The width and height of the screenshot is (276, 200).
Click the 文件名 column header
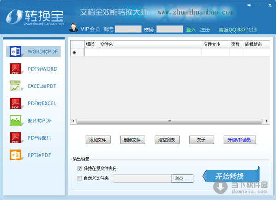click(150, 44)
